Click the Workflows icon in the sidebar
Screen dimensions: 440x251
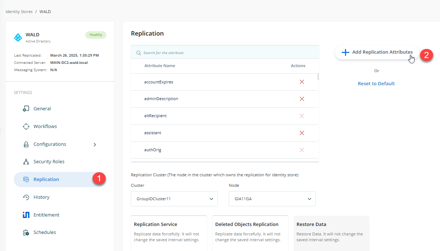pyautogui.click(x=26, y=126)
